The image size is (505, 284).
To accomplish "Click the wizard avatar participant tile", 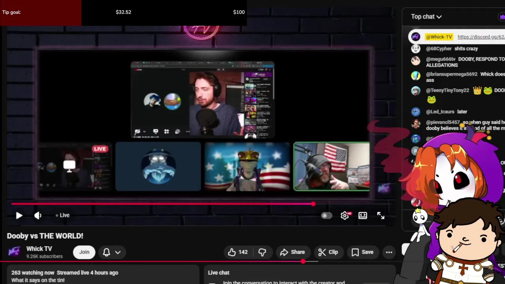I will (158, 166).
